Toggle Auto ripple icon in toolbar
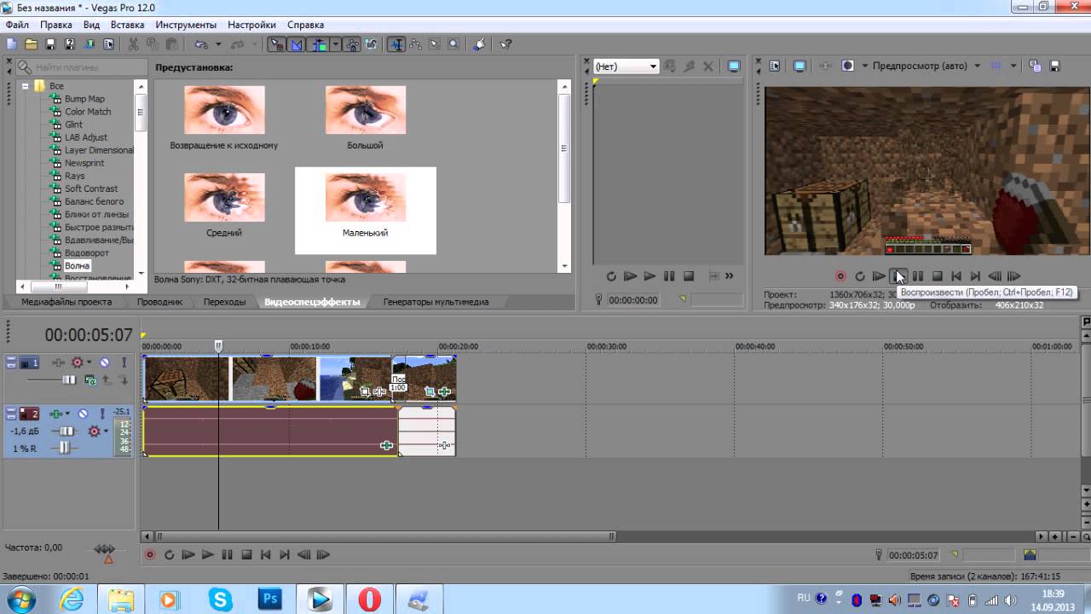Image resolution: width=1091 pixels, height=614 pixels. (x=320, y=44)
